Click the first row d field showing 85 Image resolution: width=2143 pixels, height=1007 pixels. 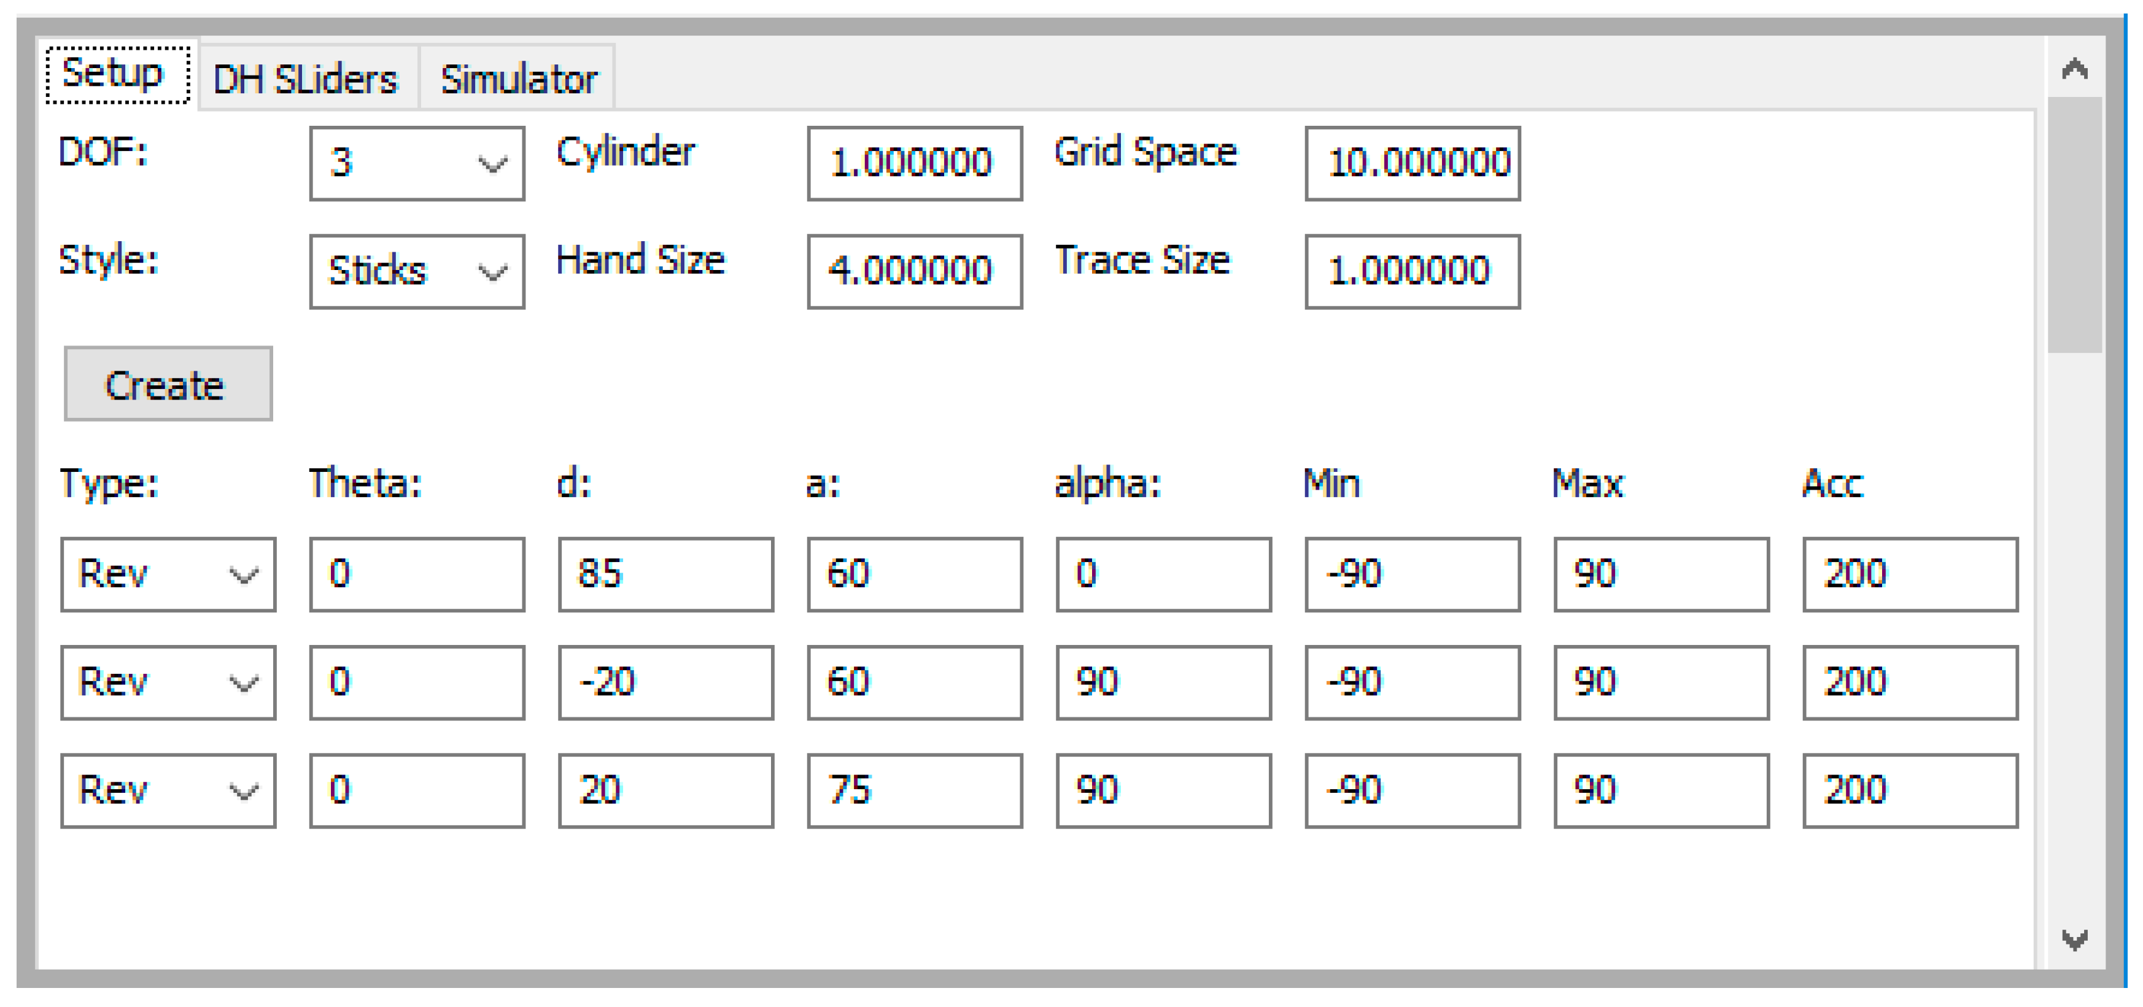pos(665,574)
